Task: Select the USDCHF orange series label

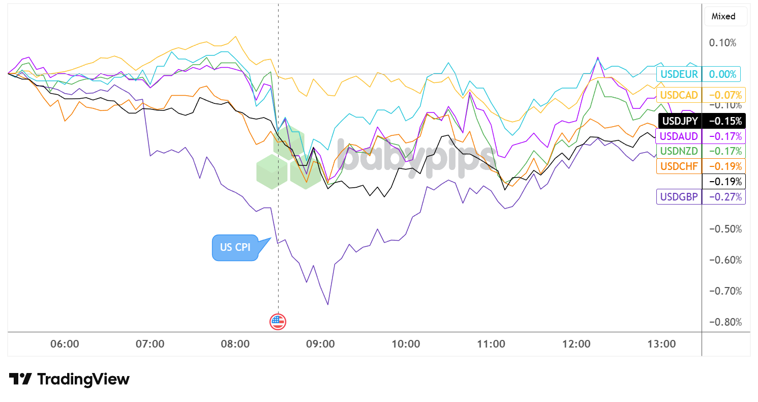Action: pos(679,166)
